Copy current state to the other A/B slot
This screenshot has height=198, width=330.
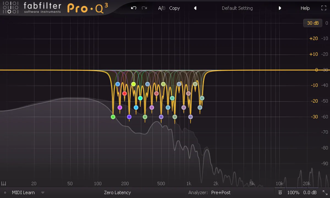(x=174, y=8)
